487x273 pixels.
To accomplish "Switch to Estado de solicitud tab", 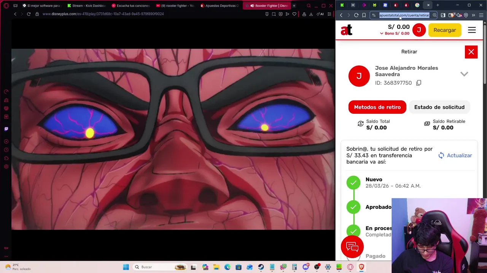I will point(439,107).
